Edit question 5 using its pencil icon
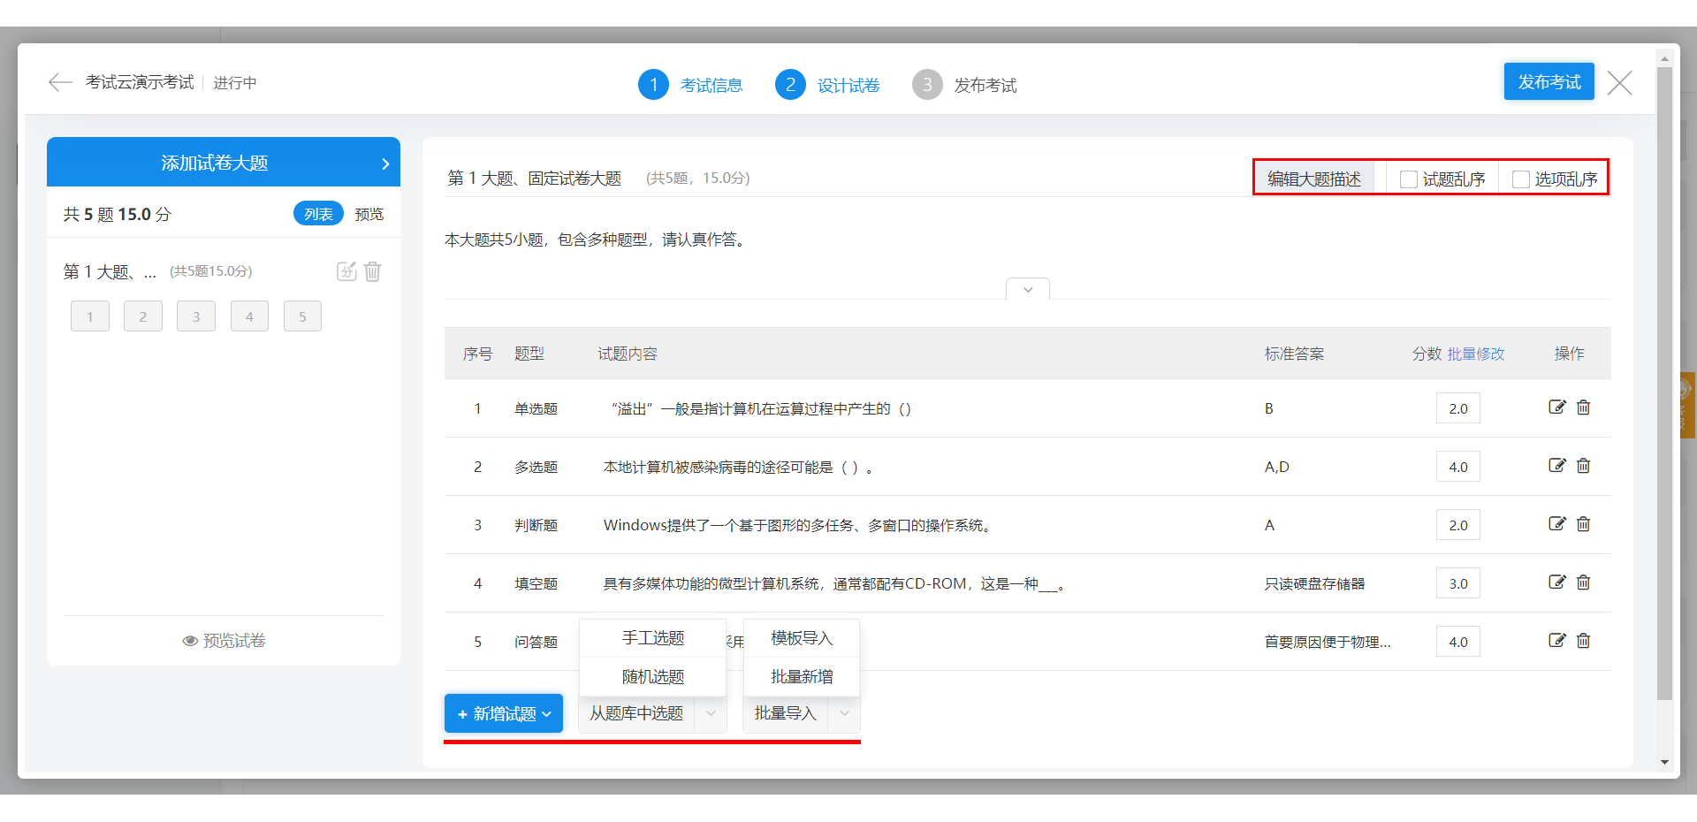Viewport: 1697px width, 822px height. click(1556, 641)
